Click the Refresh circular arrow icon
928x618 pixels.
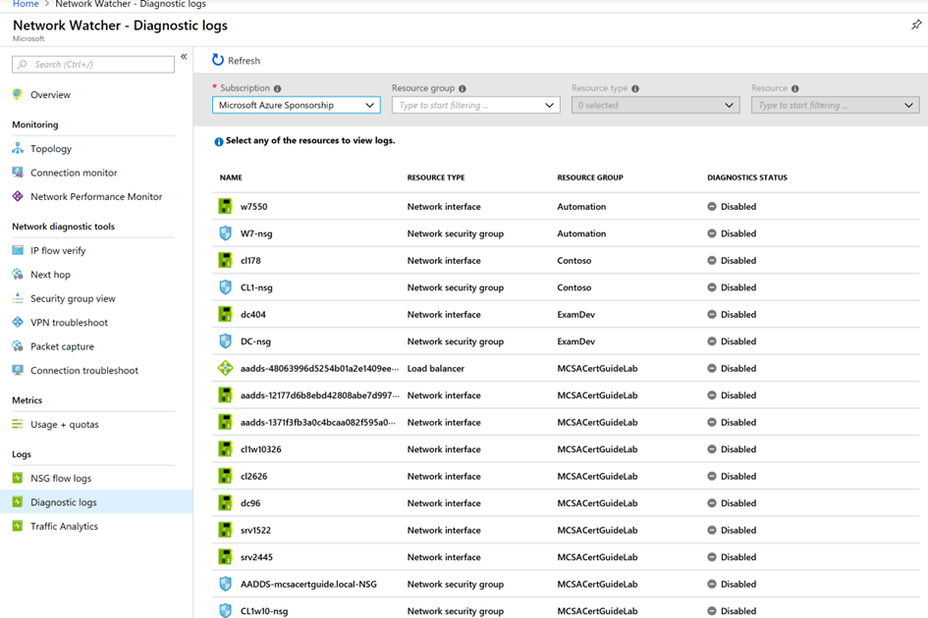(218, 60)
